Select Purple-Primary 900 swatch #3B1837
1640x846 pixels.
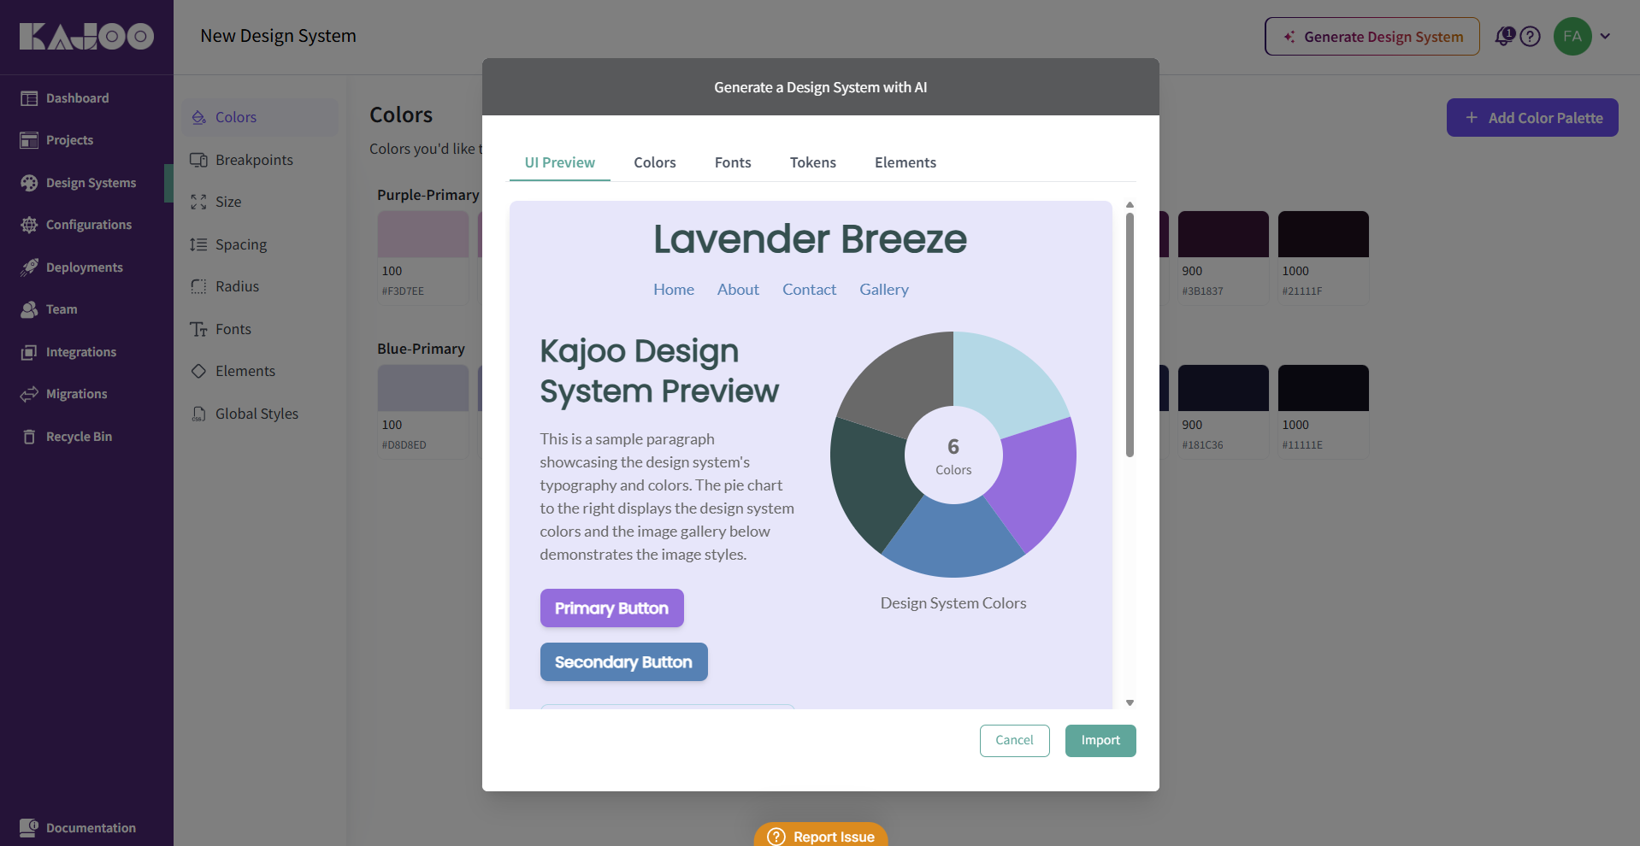[1224, 234]
